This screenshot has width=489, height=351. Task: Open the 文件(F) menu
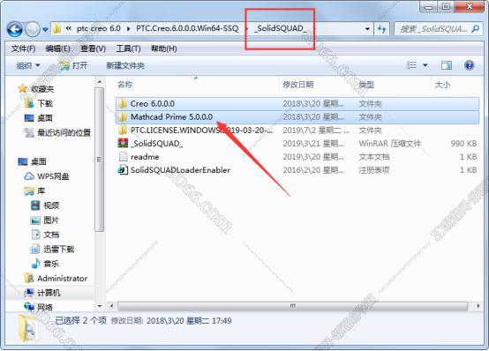click(x=23, y=49)
